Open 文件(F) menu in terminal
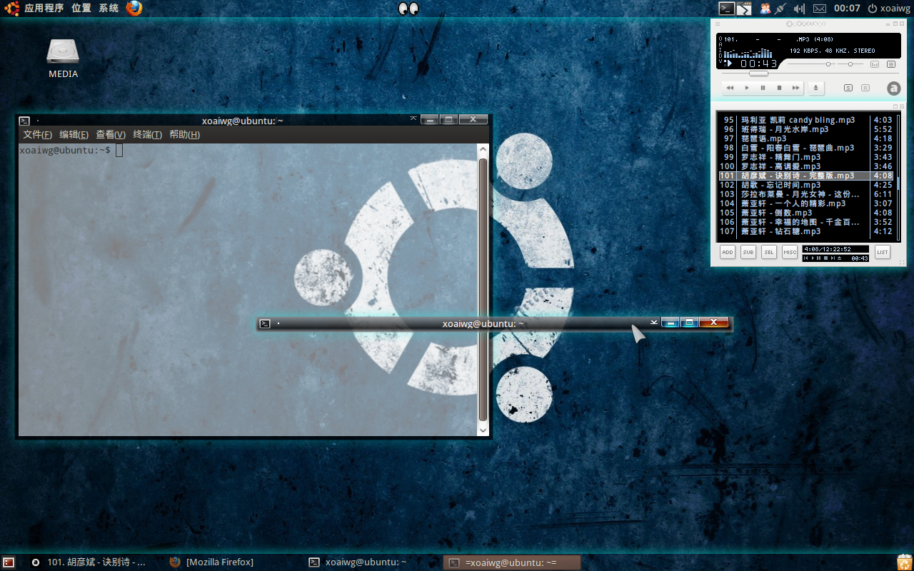The image size is (914, 571). (x=37, y=135)
